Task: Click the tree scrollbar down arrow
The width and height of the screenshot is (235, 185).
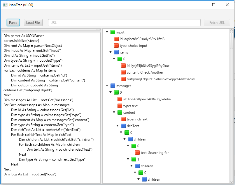Action: click(232, 182)
